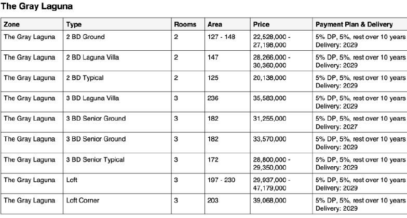Click the Payment Plan & Delivery header

(360, 24)
